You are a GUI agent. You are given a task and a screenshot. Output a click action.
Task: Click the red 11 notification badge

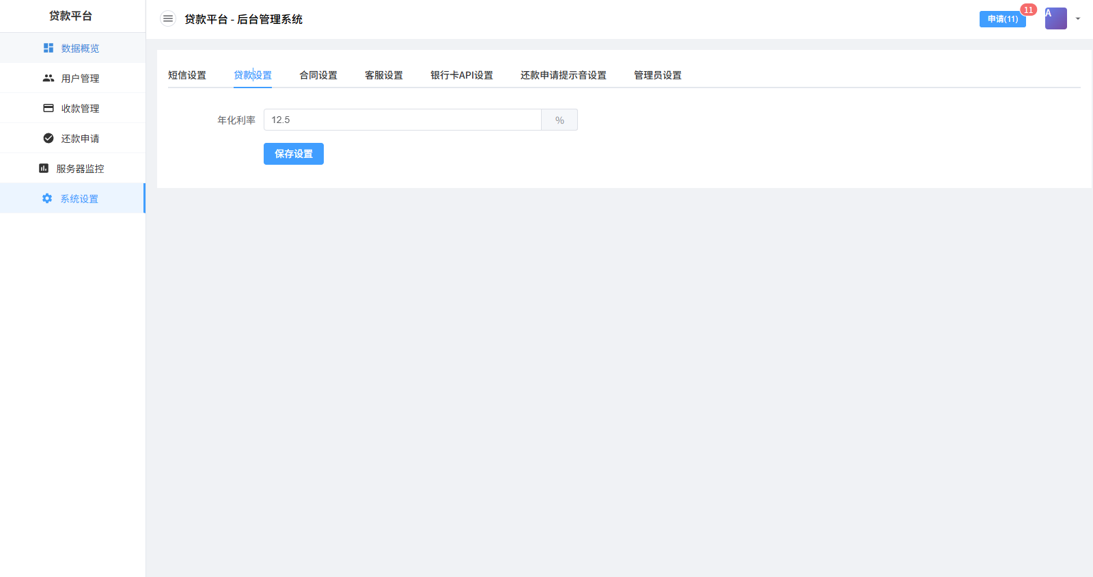1028,10
